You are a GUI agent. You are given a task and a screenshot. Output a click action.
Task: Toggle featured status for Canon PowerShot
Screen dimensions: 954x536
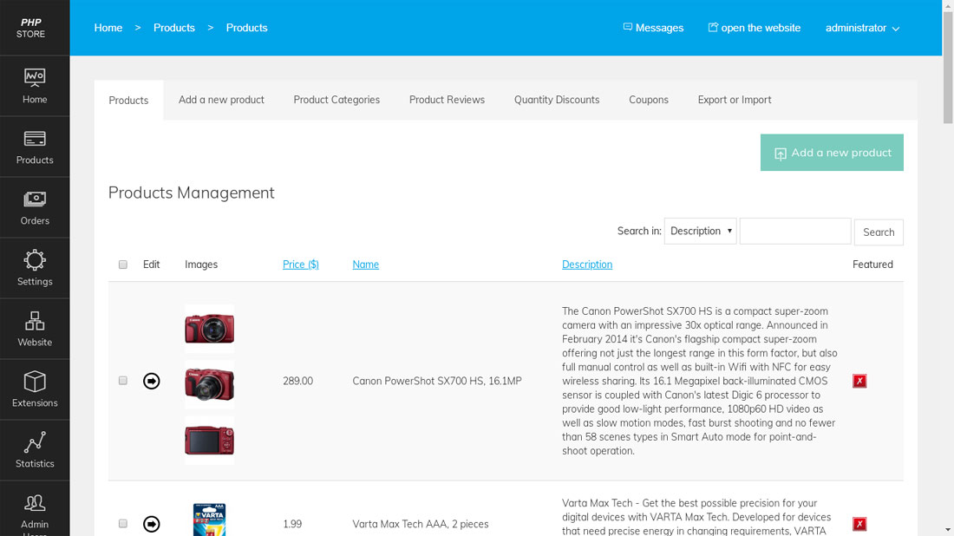point(859,381)
